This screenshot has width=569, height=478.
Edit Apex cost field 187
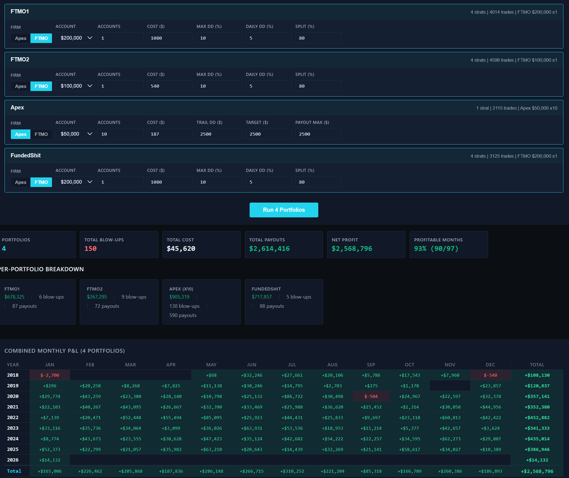(170, 134)
